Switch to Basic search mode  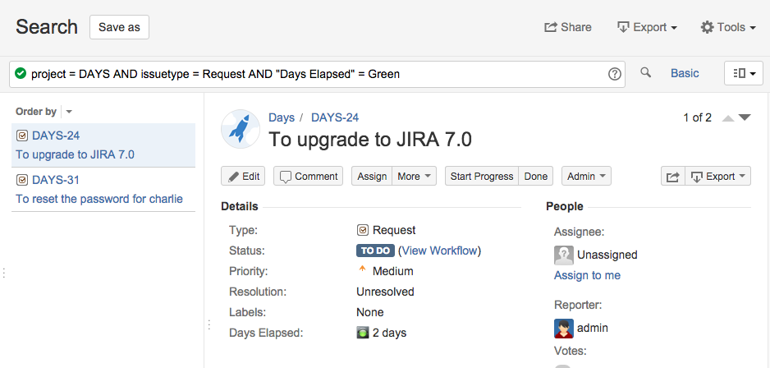tap(685, 73)
